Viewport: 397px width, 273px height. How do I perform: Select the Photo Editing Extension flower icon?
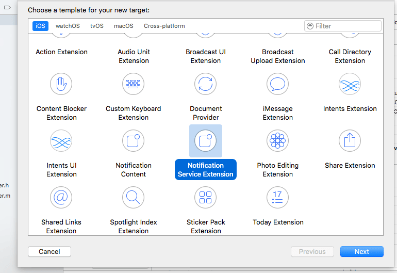point(278,140)
